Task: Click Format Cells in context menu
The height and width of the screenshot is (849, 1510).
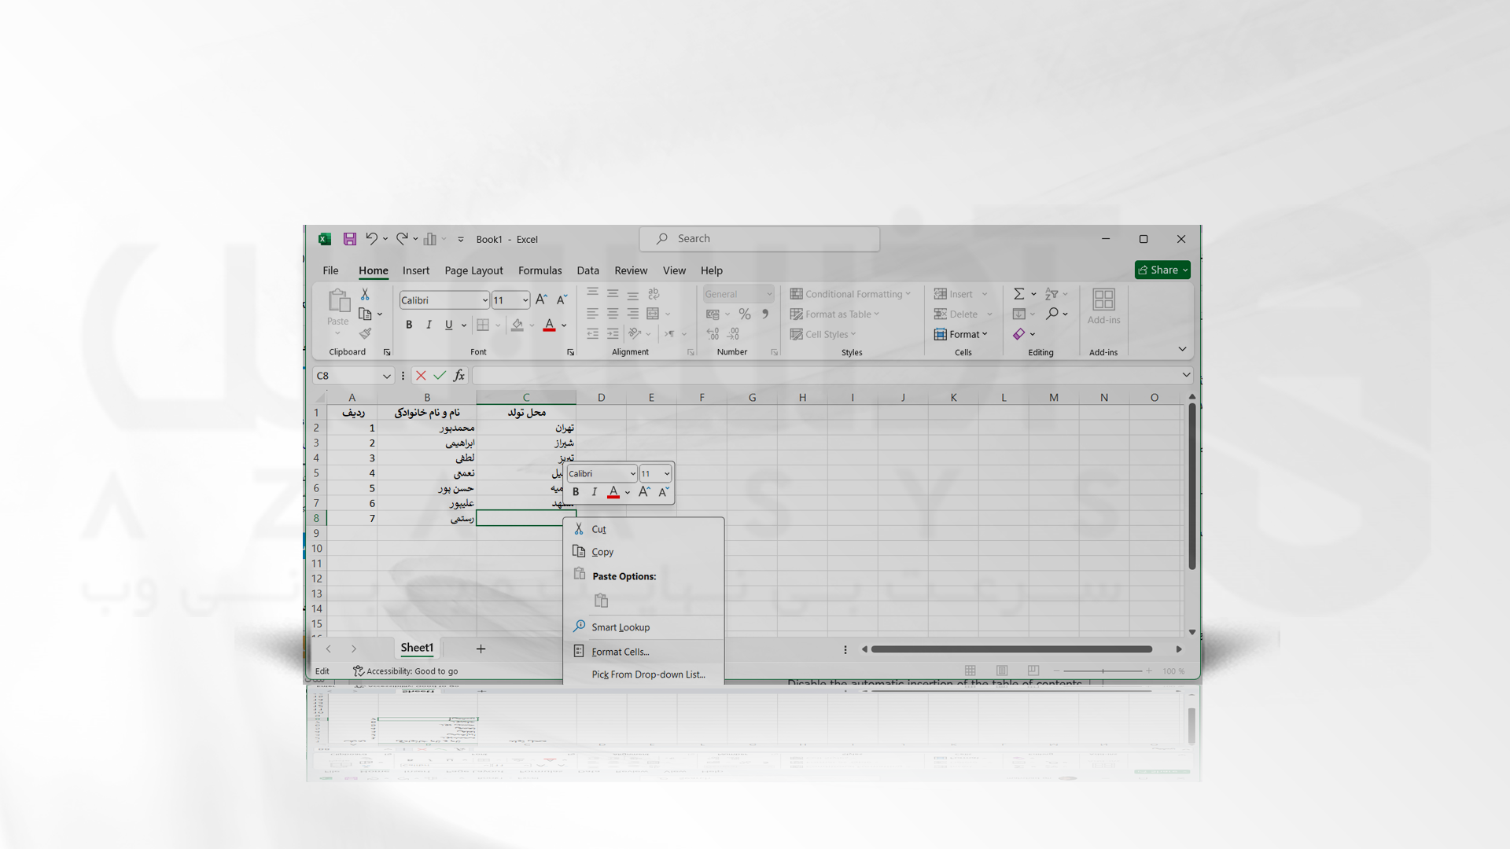Action: 621,651
